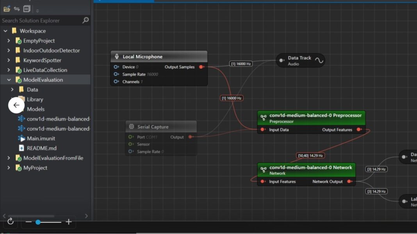Click the Serial Capture chip icon
This screenshot has height=234, width=417.
(x=131, y=127)
